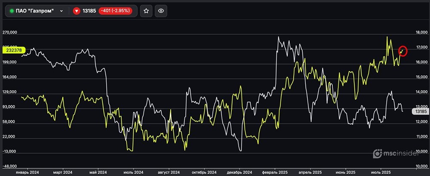
Task: Click the red down-arrow price direction icon
Action: coord(77,11)
